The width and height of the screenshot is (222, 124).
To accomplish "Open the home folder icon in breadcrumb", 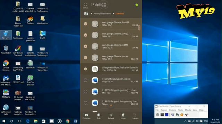I will [x=86, y=14].
